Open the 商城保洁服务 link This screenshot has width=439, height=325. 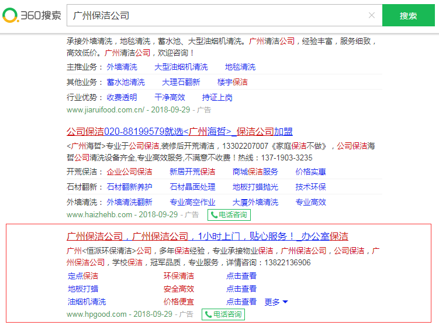click(x=255, y=172)
